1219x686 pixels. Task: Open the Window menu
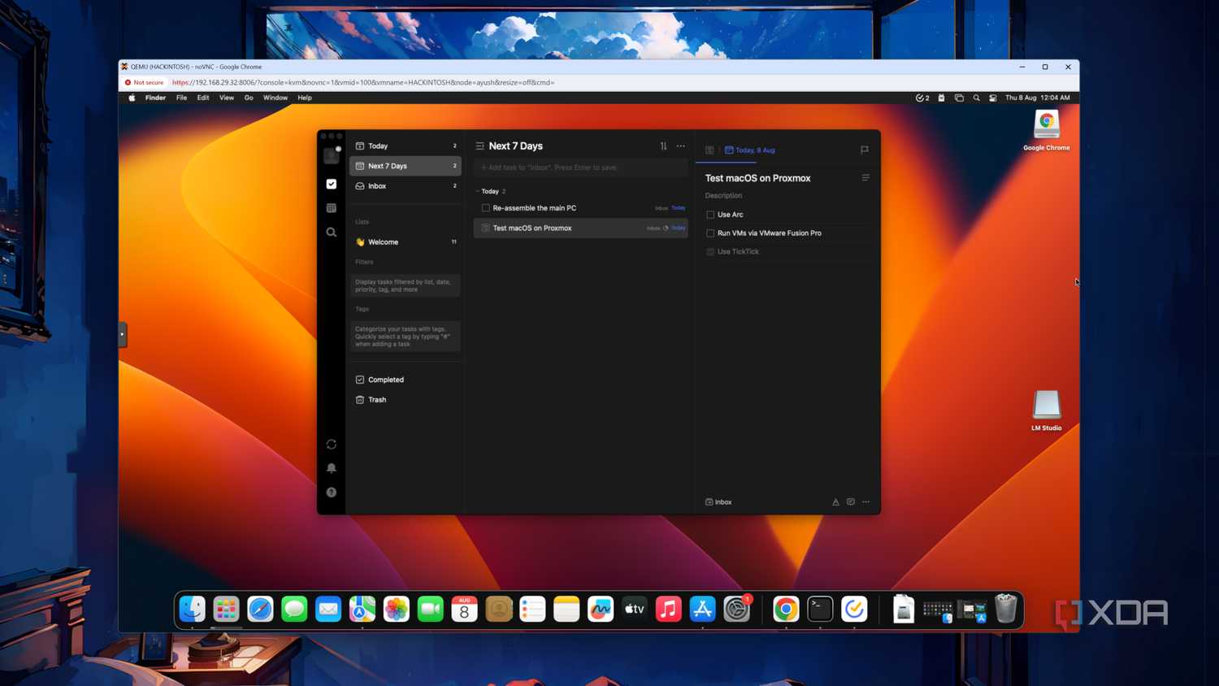[x=275, y=98]
